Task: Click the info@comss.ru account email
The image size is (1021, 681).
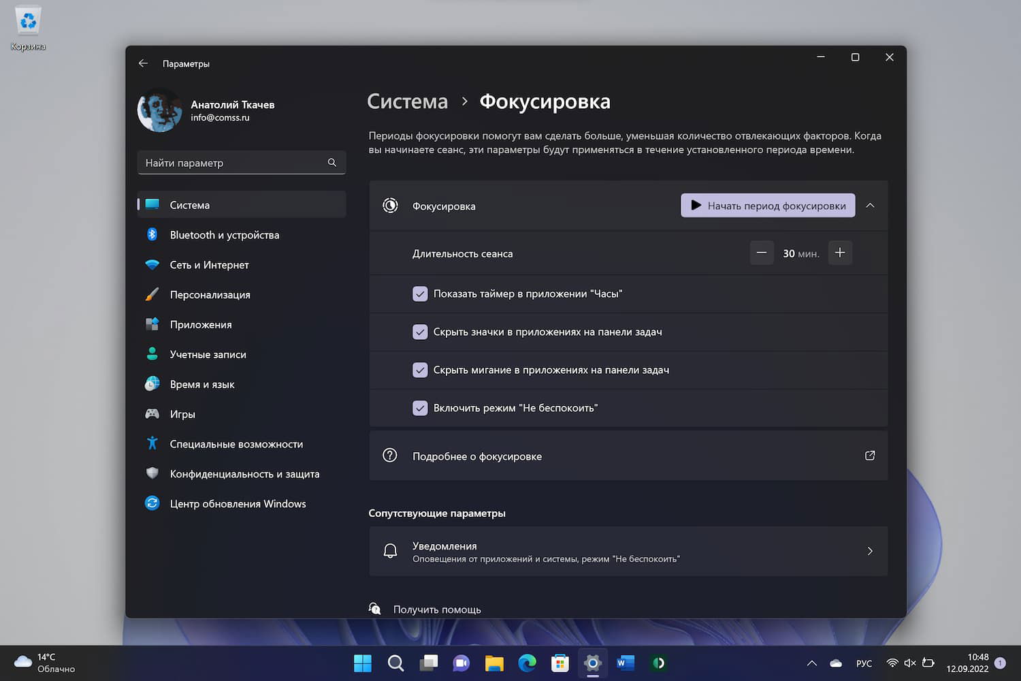Action: [x=220, y=118]
